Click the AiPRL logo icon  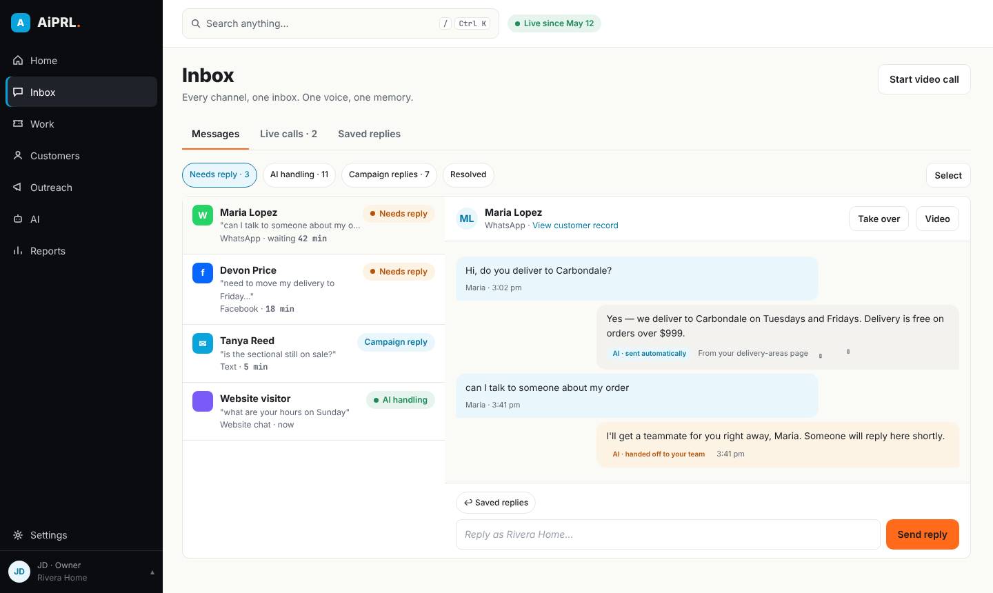click(x=21, y=23)
